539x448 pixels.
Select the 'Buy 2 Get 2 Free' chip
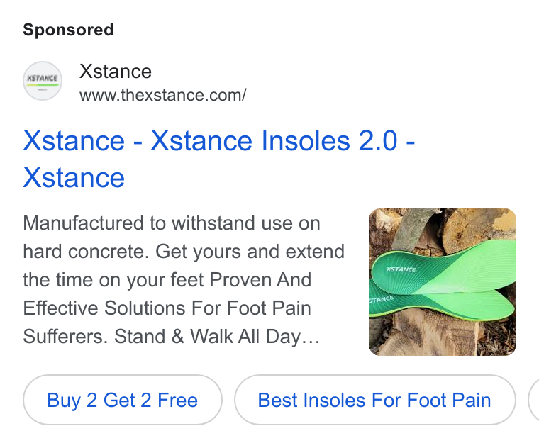123,400
